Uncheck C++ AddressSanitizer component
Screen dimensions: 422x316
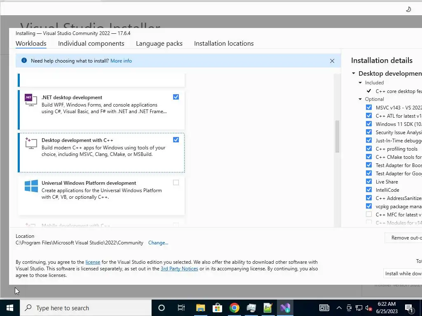click(369, 198)
